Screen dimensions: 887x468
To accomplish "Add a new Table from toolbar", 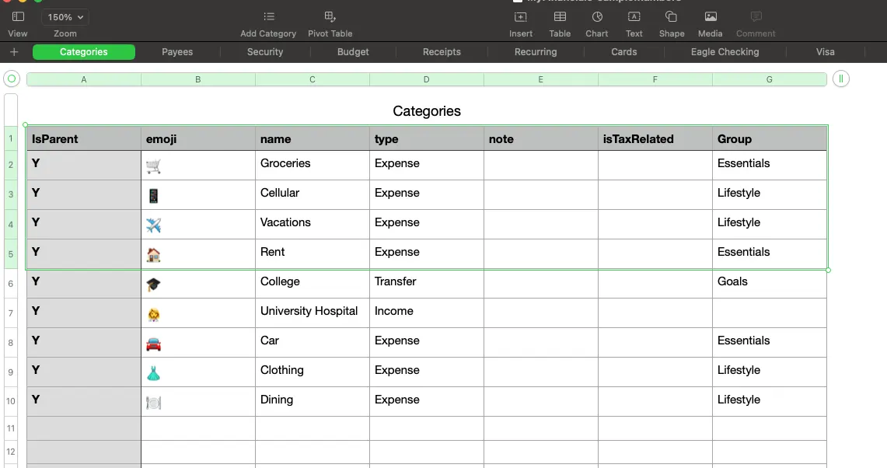I will coord(560,17).
